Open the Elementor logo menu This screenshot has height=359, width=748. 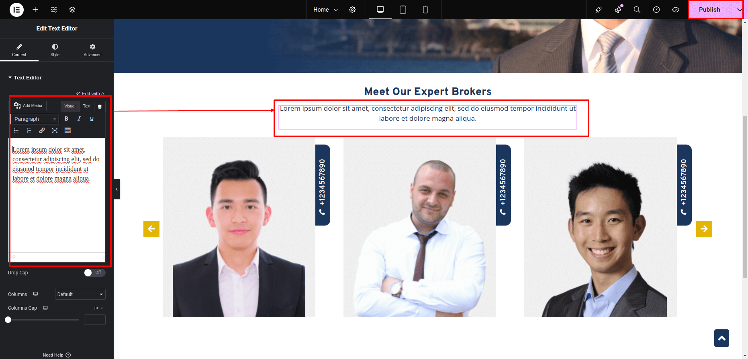(16, 10)
